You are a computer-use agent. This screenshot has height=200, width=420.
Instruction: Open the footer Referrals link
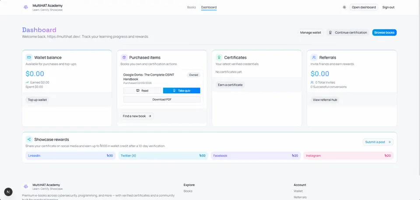(x=300, y=197)
